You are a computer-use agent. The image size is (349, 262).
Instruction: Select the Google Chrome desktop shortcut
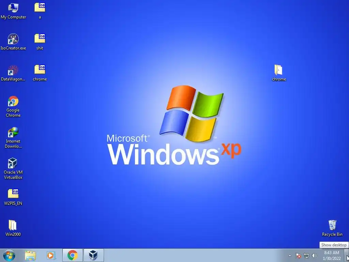tap(13, 107)
